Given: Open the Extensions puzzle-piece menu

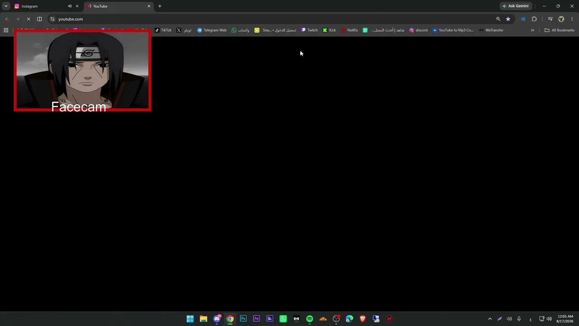Looking at the screenshot, I should point(534,19).
